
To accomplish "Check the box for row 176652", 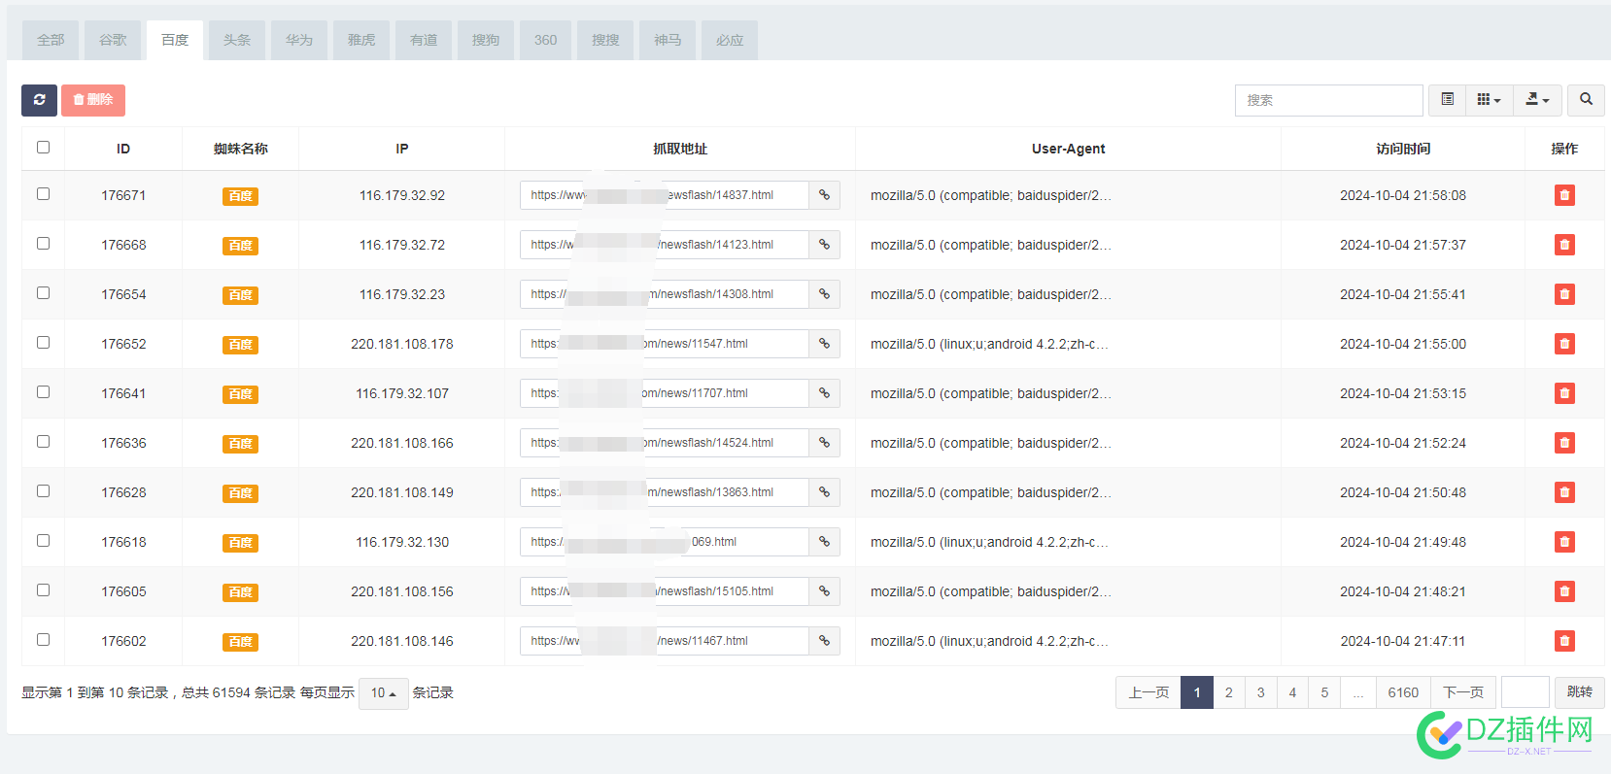I will (43, 343).
